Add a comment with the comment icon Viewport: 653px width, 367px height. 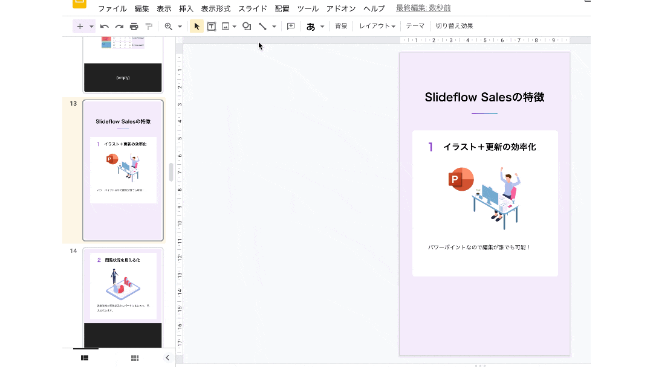pos(291,27)
